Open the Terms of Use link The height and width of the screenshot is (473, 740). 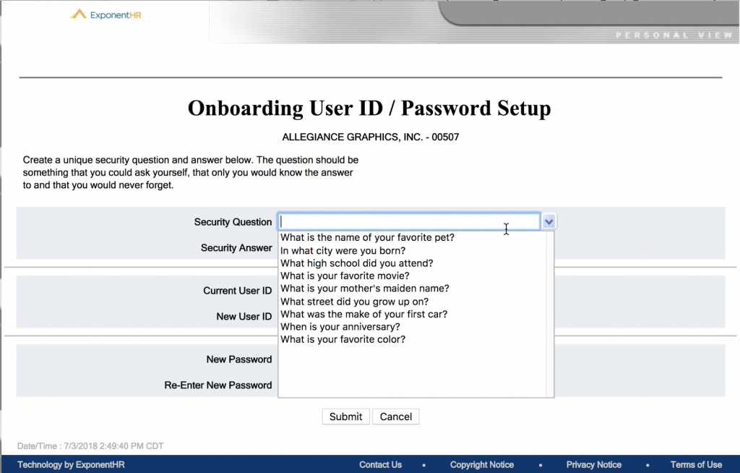696,464
